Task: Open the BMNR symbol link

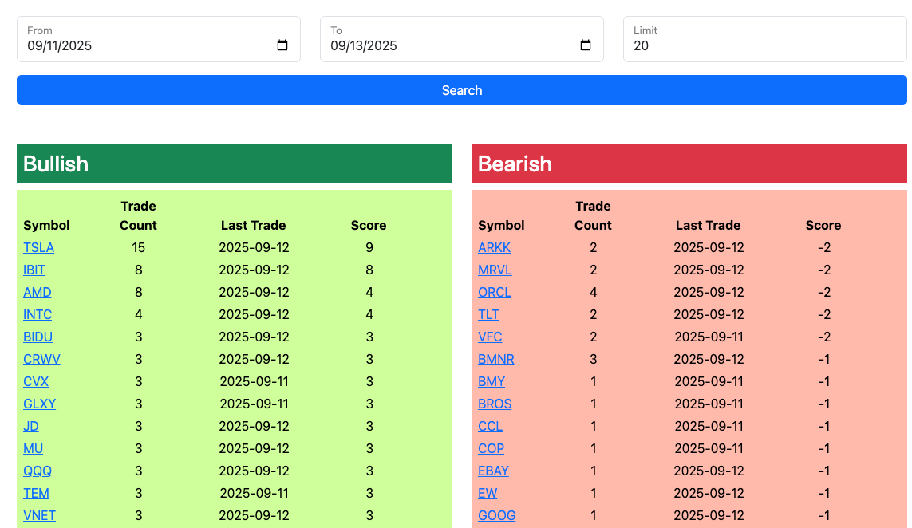Action: click(496, 360)
